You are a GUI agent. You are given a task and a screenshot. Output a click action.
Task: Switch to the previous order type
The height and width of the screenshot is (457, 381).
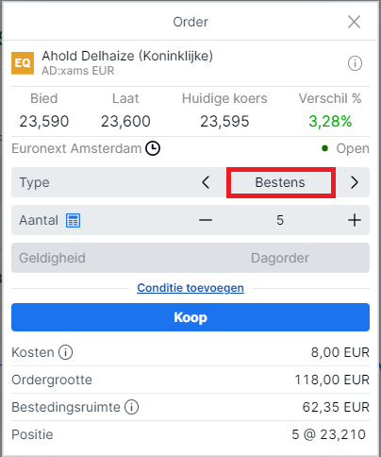point(206,182)
